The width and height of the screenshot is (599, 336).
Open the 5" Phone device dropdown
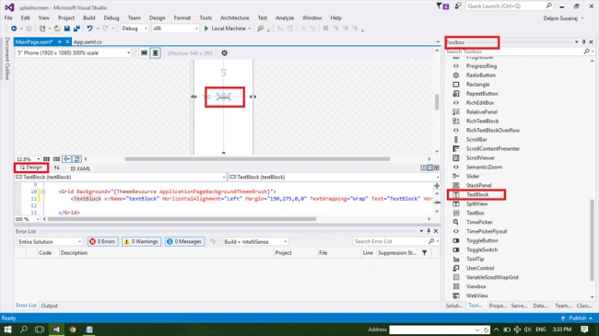coord(74,52)
